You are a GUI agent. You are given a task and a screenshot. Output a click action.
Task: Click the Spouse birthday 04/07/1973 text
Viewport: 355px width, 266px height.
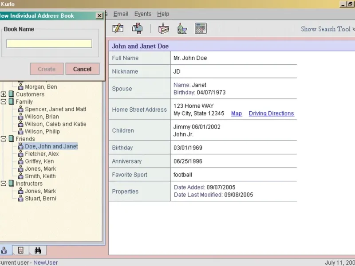[211, 93]
